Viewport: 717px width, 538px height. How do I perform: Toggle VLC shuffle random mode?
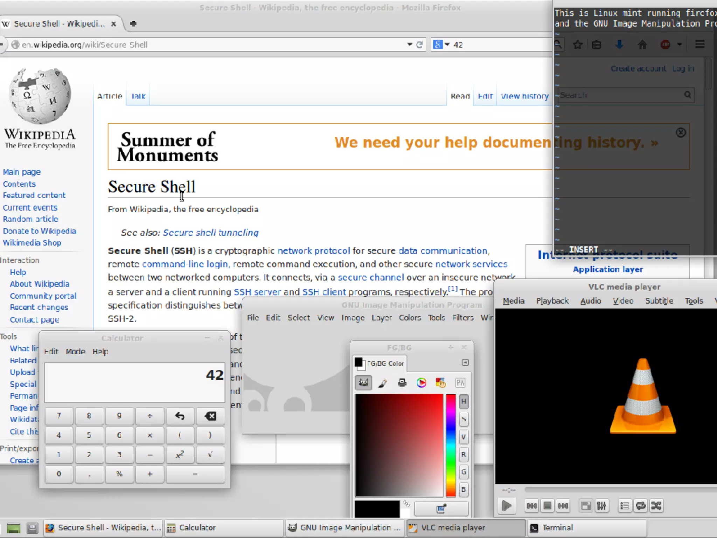tap(656, 506)
